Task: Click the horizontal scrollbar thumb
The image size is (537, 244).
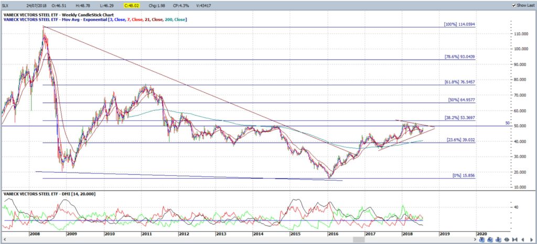Action: click(358, 240)
